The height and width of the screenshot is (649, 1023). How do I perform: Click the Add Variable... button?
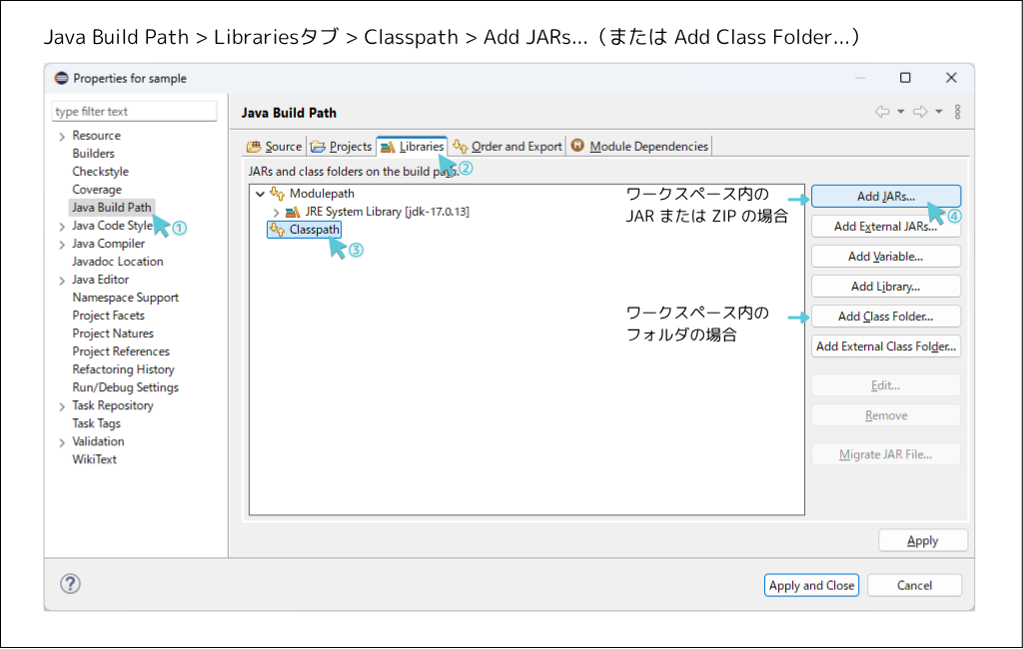click(886, 257)
